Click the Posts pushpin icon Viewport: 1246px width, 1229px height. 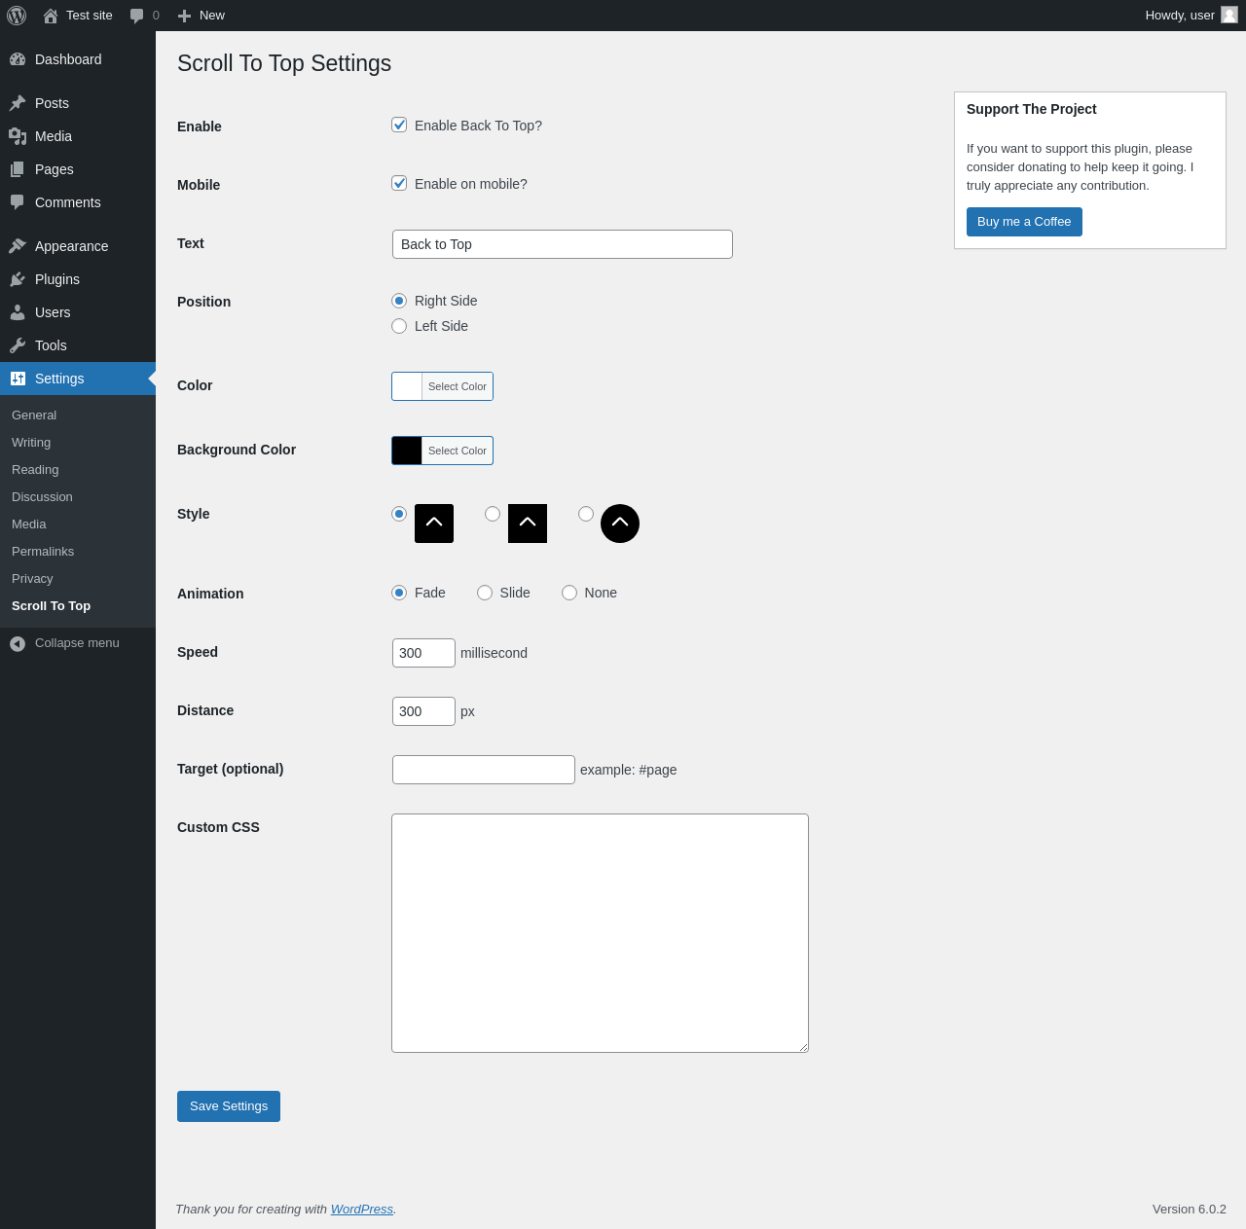pos(18,103)
